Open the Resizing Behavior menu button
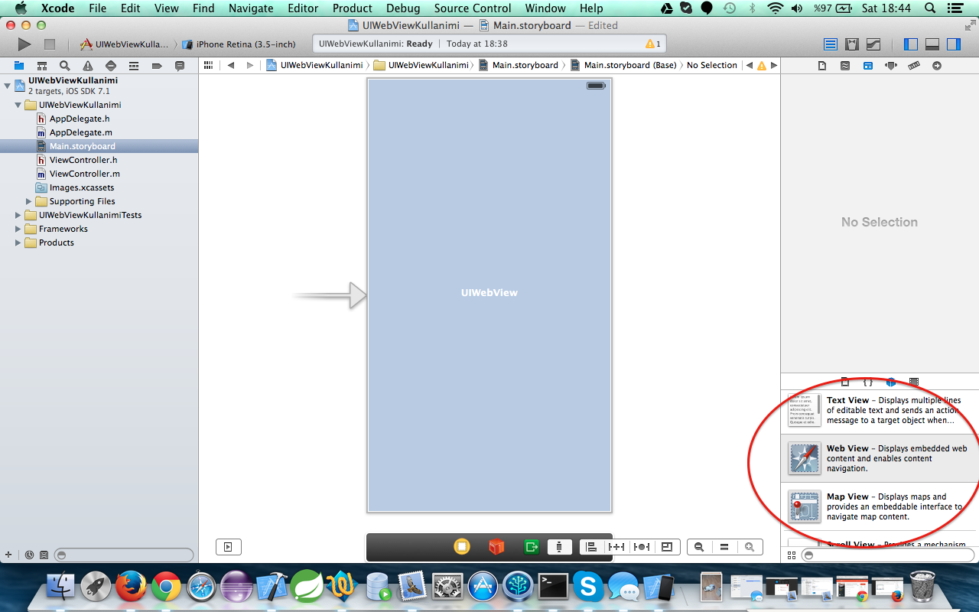This screenshot has height=612, width=979. (667, 547)
